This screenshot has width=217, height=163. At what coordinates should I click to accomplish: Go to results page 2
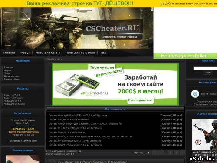coord(155,153)
